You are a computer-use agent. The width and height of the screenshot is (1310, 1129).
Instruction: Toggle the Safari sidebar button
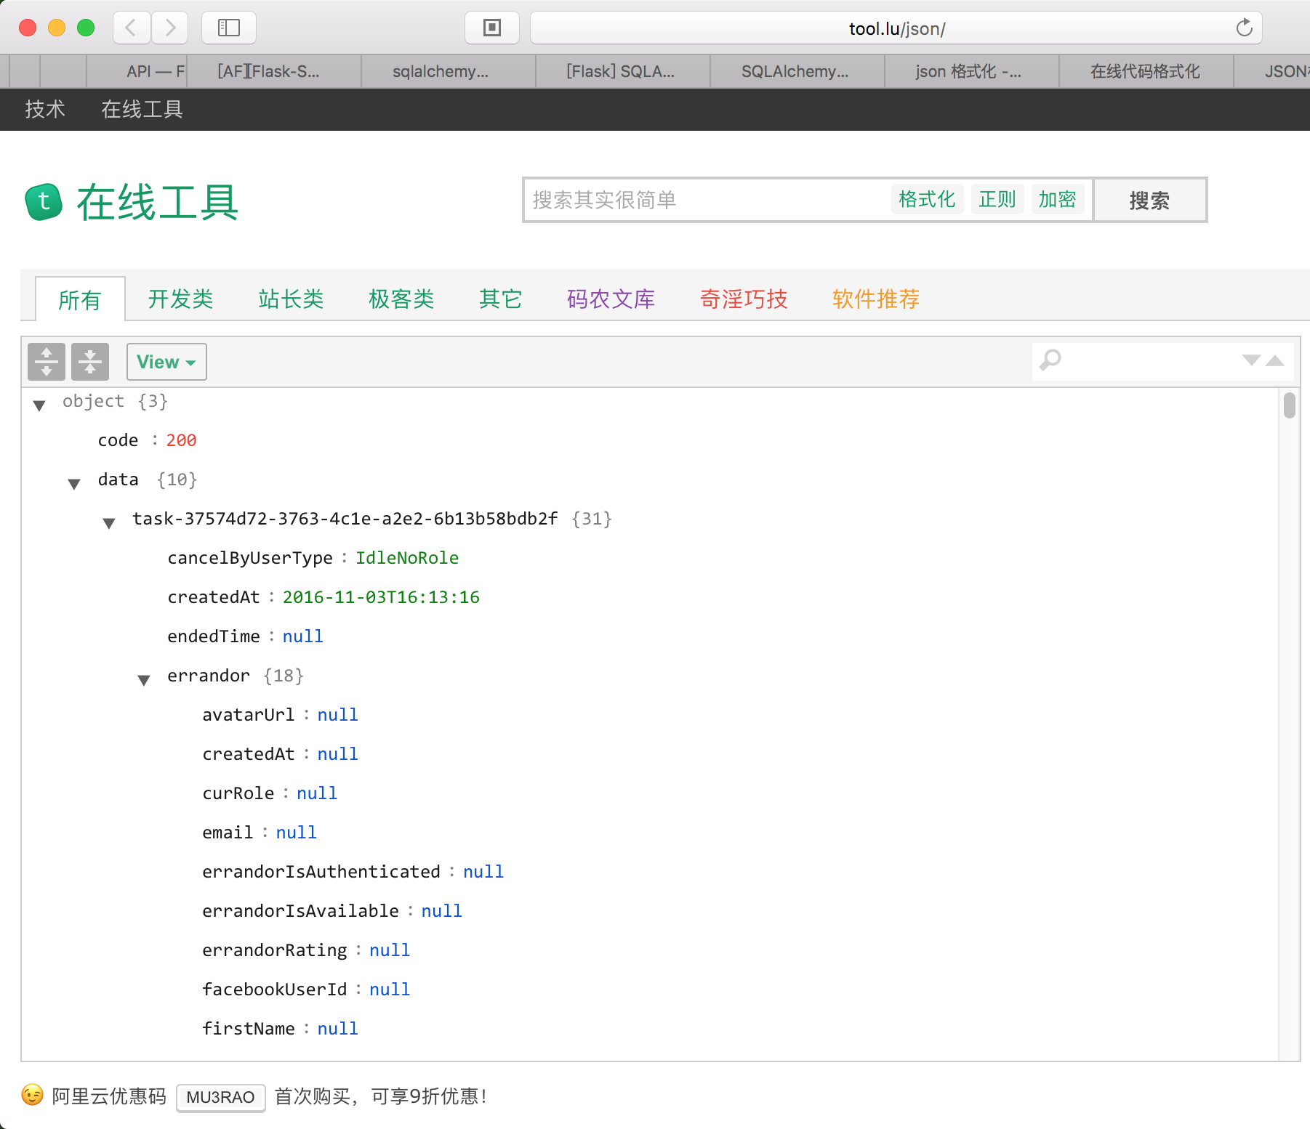coord(229,28)
